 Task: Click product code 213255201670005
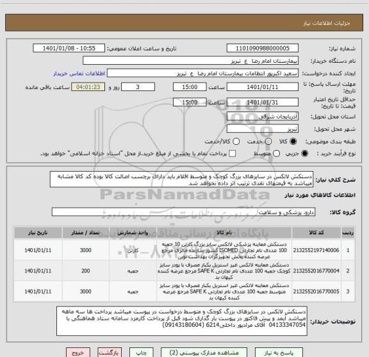tap(316, 291)
